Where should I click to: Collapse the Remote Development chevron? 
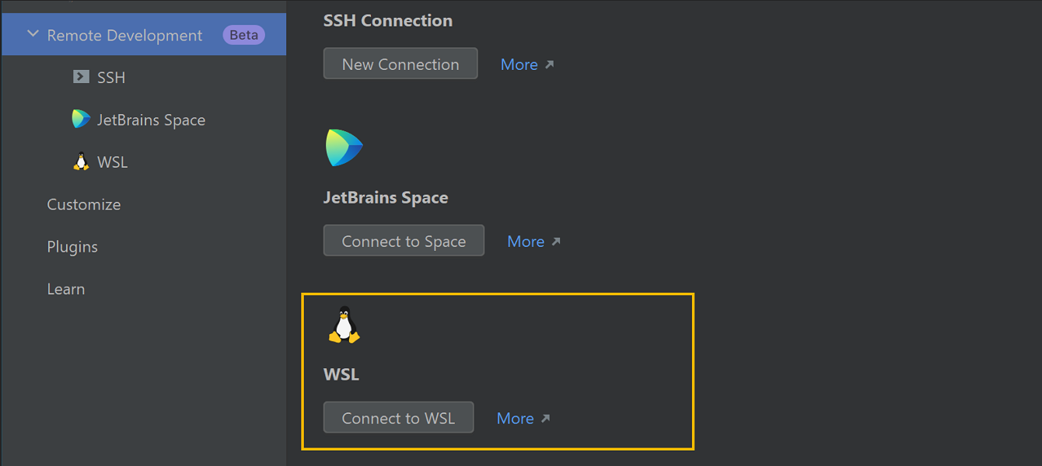(33, 35)
